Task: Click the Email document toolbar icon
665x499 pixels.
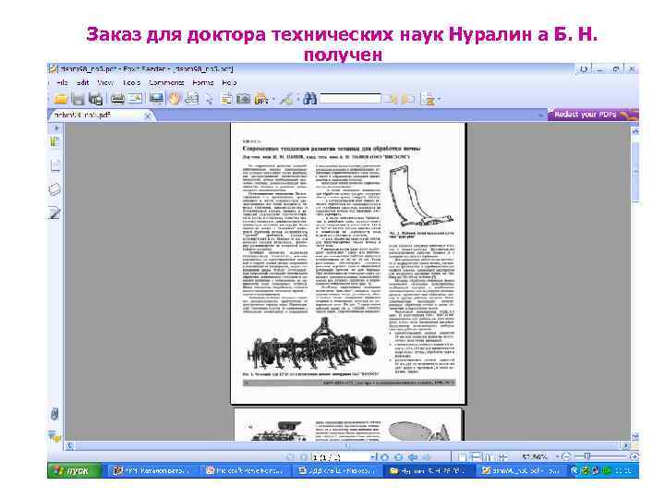Action: (135, 99)
